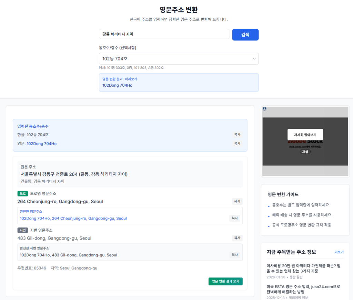The width and height of the screenshot is (353, 300).
Task: Open the 더보기 link for address news
Action: (x=339, y=252)
